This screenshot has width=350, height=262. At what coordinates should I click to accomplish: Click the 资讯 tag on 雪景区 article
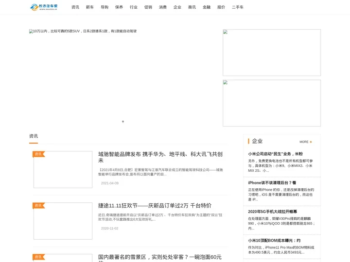tap(38, 257)
